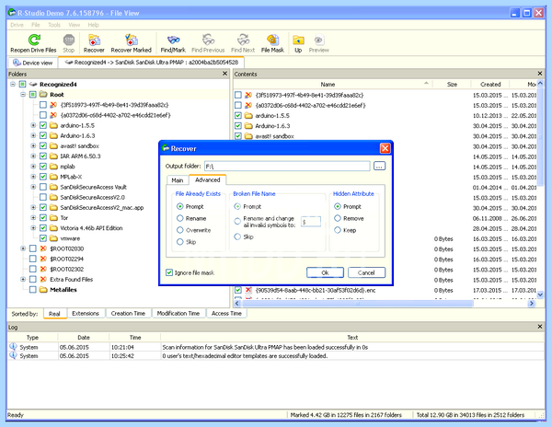The height and width of the screenshot is (427, 552).
Task: Click the Preview toolbar icon
Action: point(319,40)
